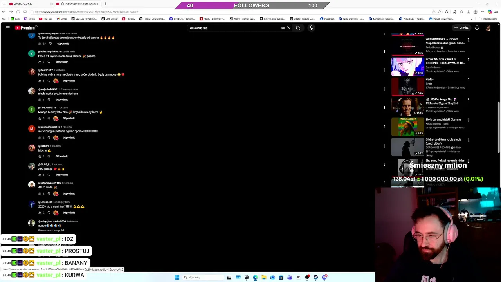Start voice search with microphone icon
Image resolution: width=501 pixels, height=282 pixels.
coord(311,28)
